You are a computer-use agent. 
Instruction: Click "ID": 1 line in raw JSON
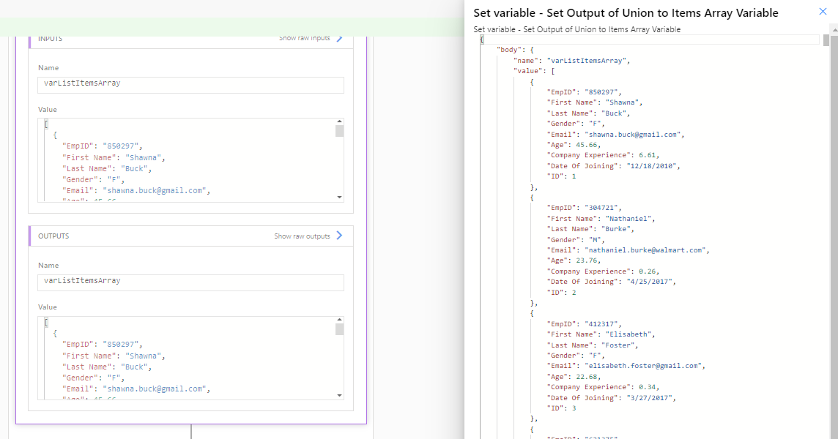tap(561, 176)
